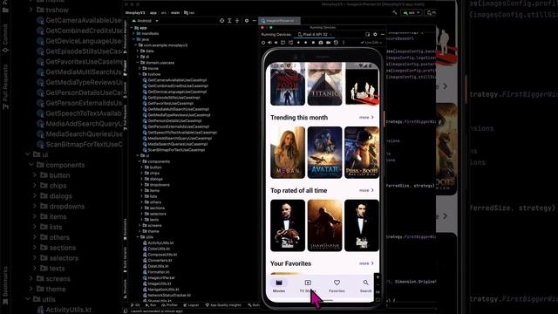Tap the Movies tab in phone app

pos(279,286)
